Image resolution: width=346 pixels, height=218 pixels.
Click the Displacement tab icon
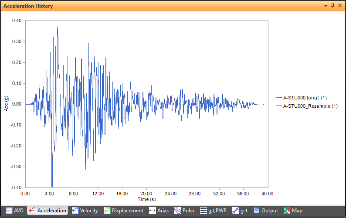pos(107,211)
